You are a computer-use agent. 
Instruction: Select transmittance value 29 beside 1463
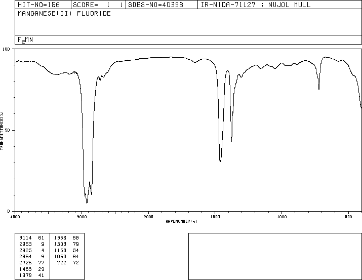click(x=41, y=269)
